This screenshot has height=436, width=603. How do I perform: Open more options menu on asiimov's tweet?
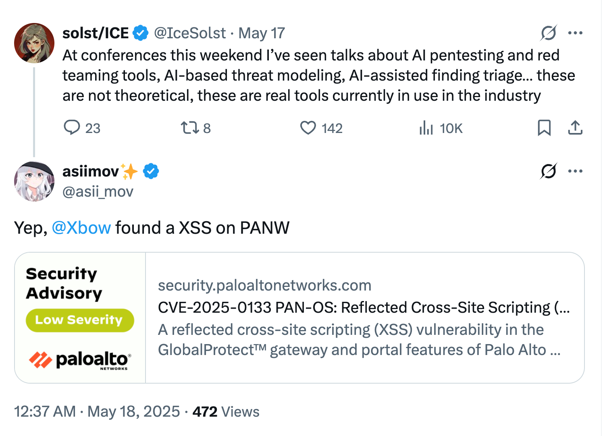click(x=575, y=171)
